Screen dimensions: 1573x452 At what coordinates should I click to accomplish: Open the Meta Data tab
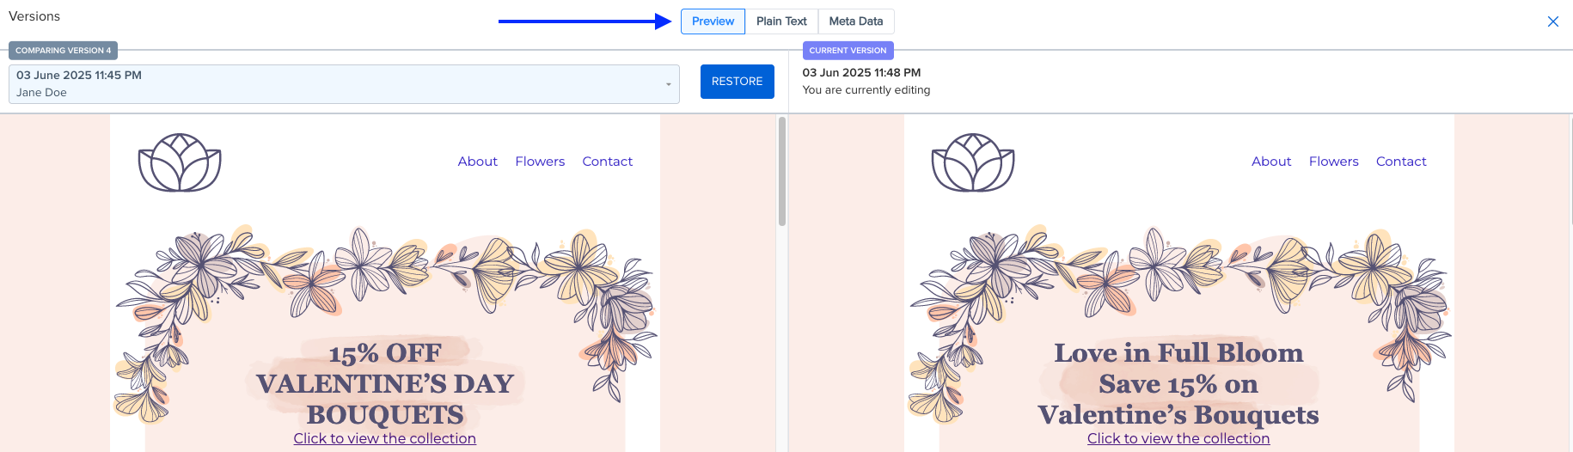click(856, 21)
